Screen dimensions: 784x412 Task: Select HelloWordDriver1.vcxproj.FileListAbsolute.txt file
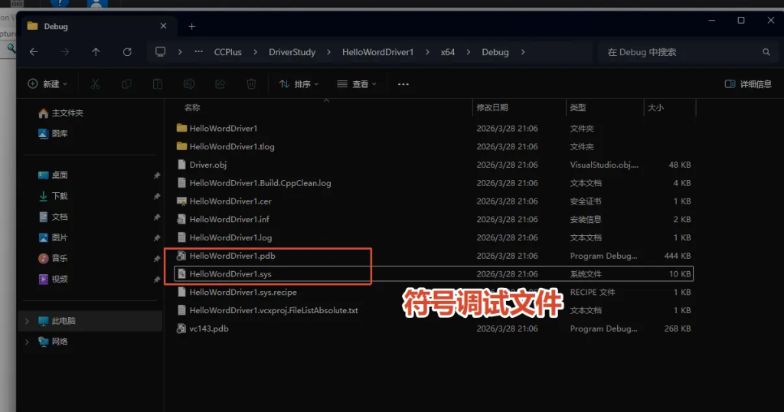tap(433, 310)
